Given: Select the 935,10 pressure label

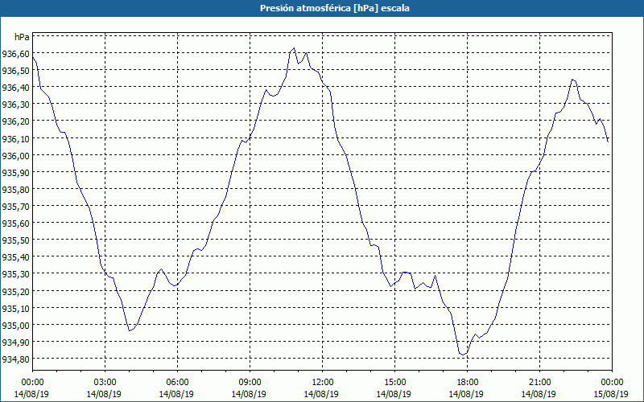Looking at the screenshot, I should point(15,308).
